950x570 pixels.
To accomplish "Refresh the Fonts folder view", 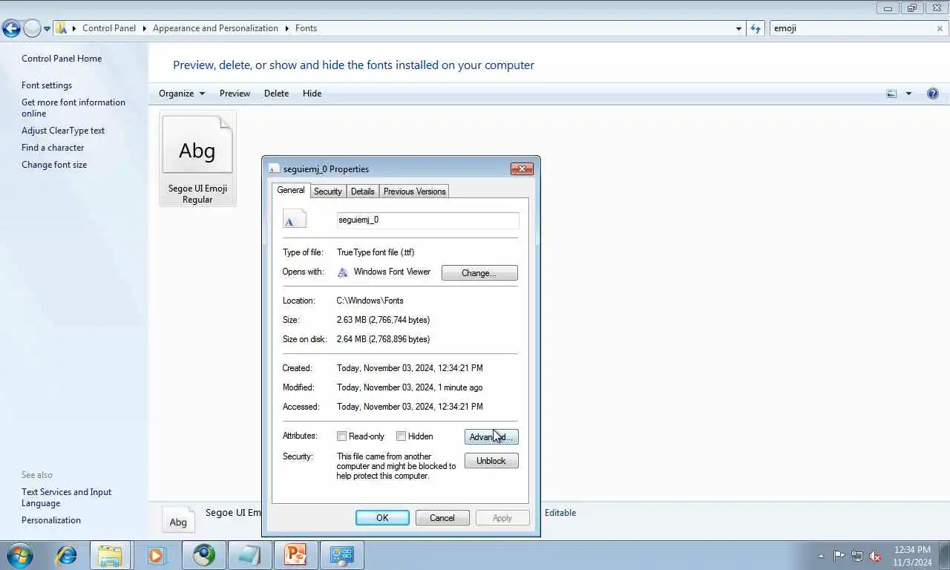I will 756,28.
